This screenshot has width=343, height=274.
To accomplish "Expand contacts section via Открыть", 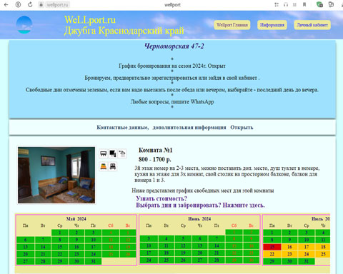I will [242, 128].
